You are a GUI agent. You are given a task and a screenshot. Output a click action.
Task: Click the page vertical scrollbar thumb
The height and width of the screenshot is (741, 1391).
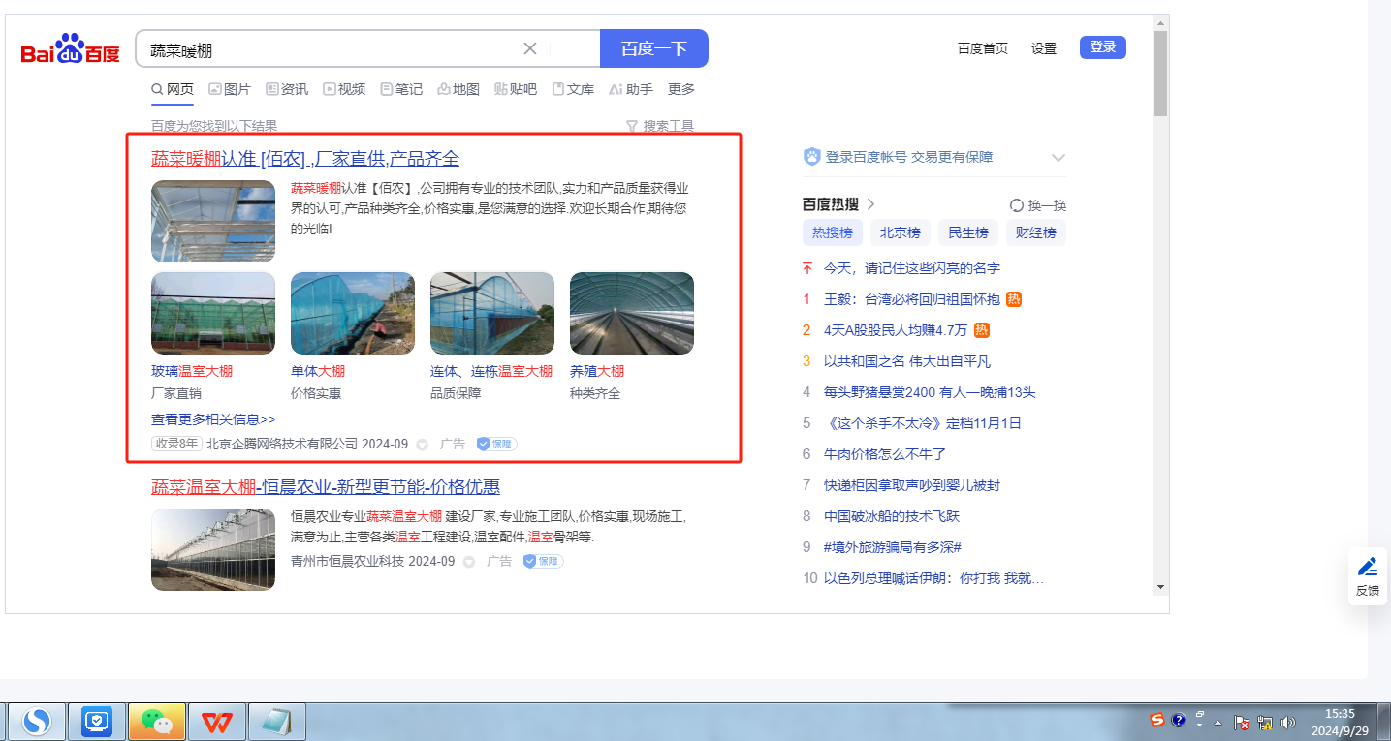point(1161,73)
